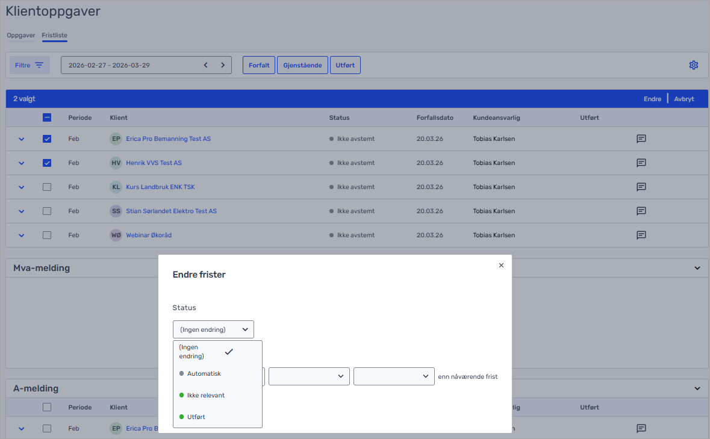Switch to the Oppgaver tab
The image size is (710, 439).
click(21, 36)
